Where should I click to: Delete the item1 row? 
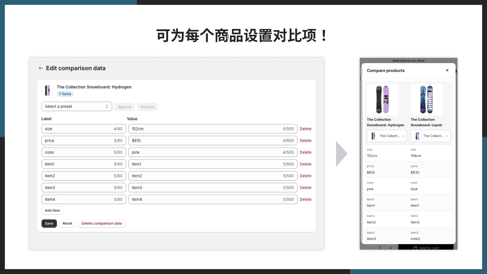pos(305,164)
